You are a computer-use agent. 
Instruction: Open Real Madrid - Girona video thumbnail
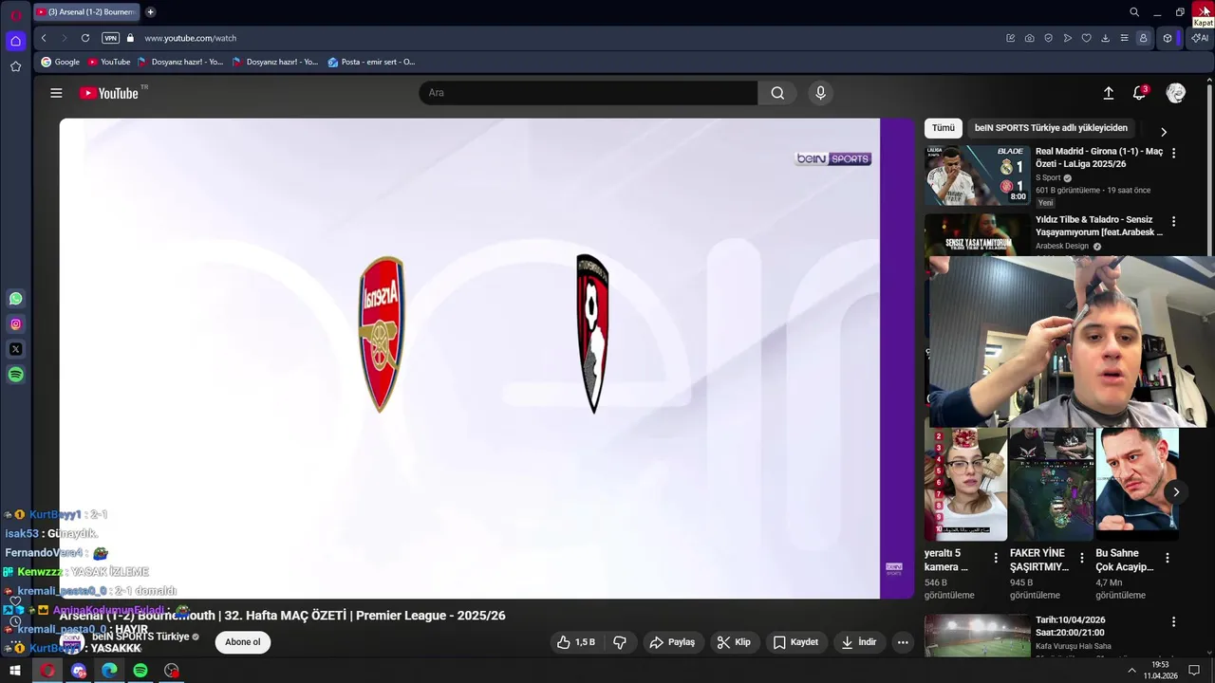pyautogui.click(x=977, y=175)
